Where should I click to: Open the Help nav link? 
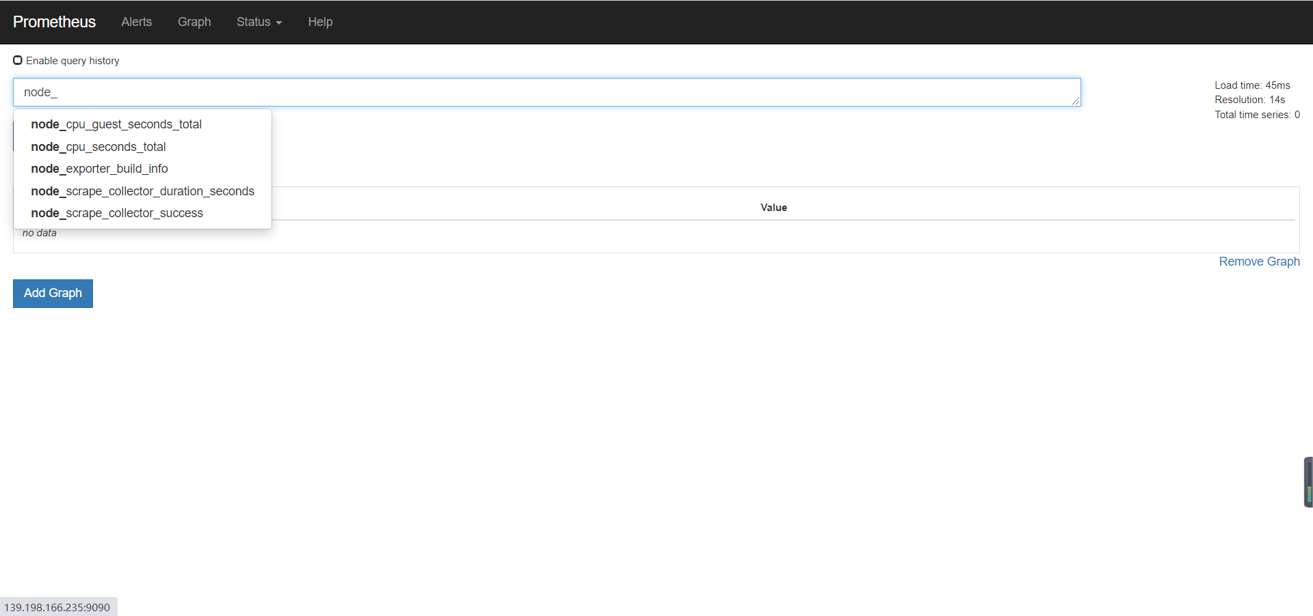point(320,22)
